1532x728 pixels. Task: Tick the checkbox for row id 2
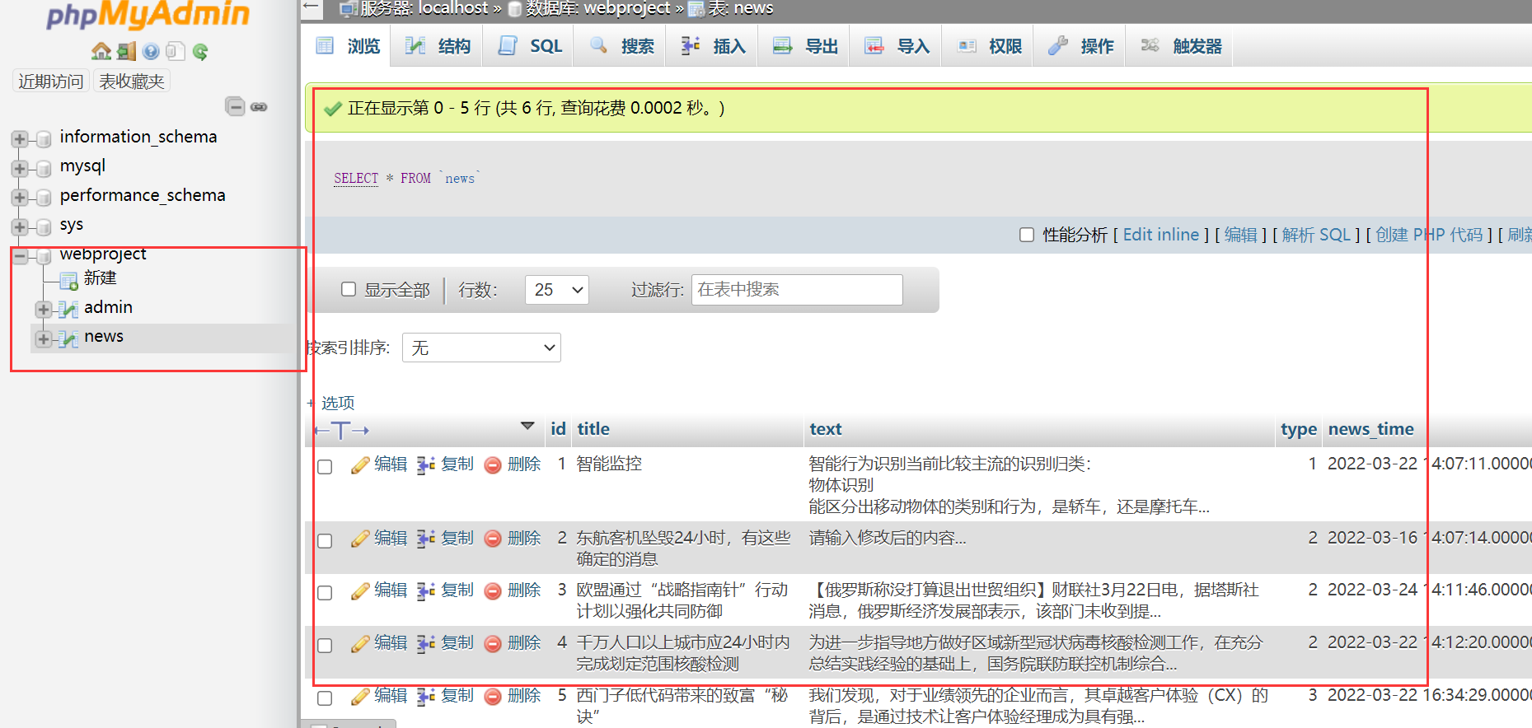[x=325, y=541]
